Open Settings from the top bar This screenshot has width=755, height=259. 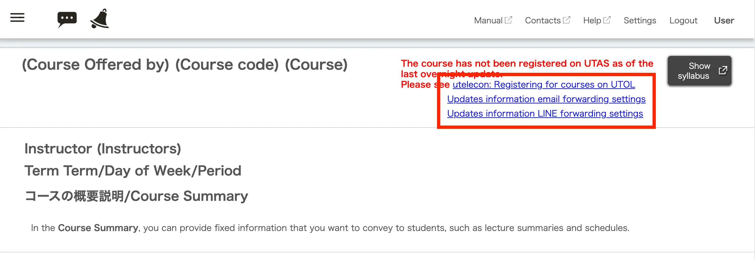(x=640, y=20)
